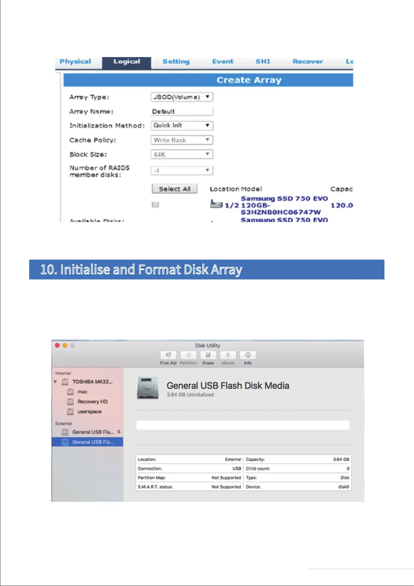Switch to the Recover tab
Image resolution: width=414 pixels, height=586 pixels.
[x=308, y=62]
